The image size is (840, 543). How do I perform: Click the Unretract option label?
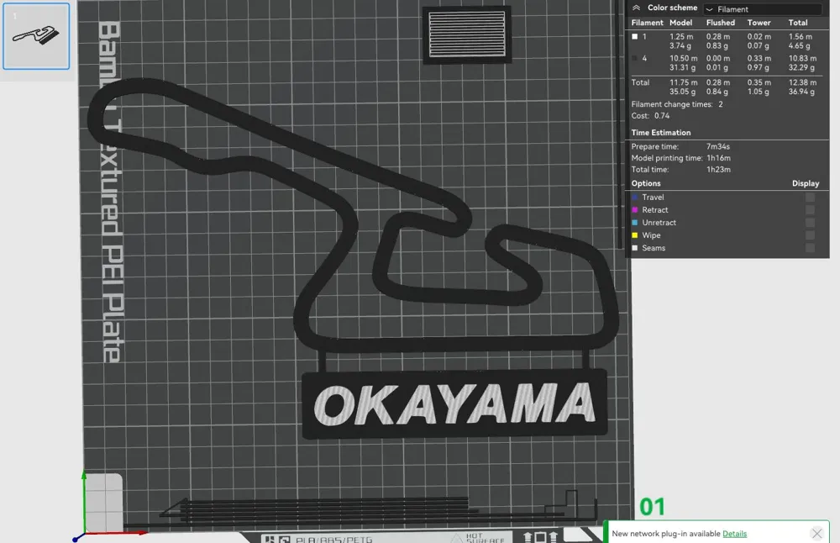(659, 223)
